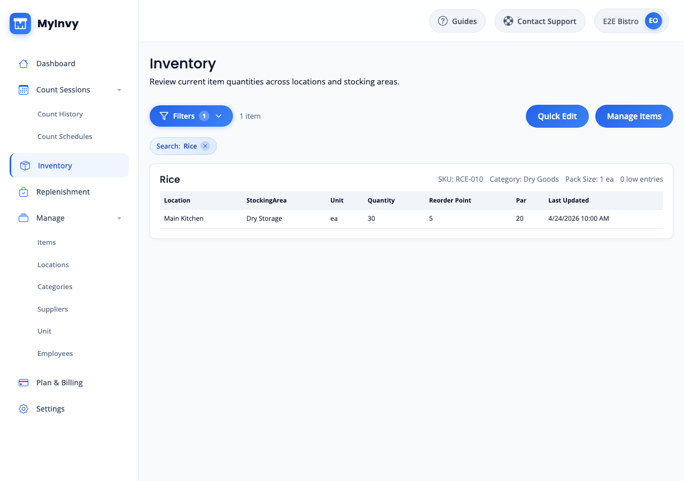
Task: Click the Replenishment bag icon
Action: click(24, 192)
